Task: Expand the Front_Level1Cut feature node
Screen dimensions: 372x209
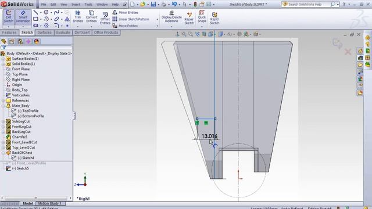Action: 3,142
